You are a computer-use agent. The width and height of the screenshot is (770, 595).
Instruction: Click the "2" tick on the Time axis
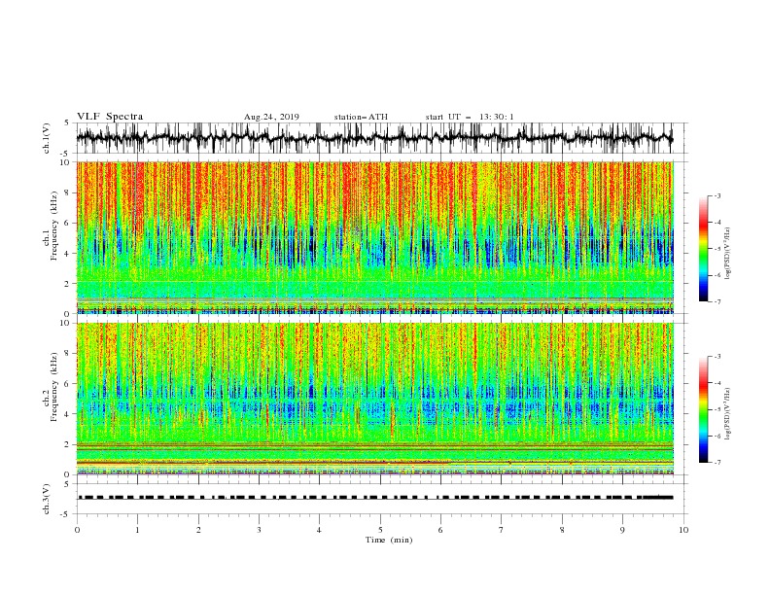tap(198, 530)
